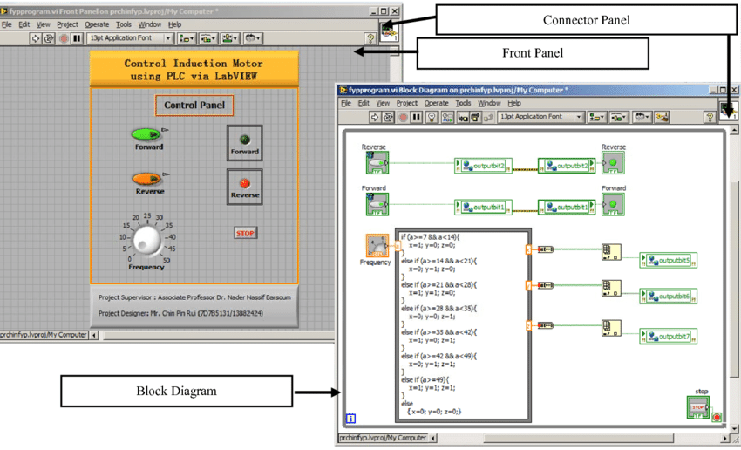This screenshot has width=741, height=450.
Task: Expand Distribute Objects dropdown in Front Panel
Action: (207, 38)
